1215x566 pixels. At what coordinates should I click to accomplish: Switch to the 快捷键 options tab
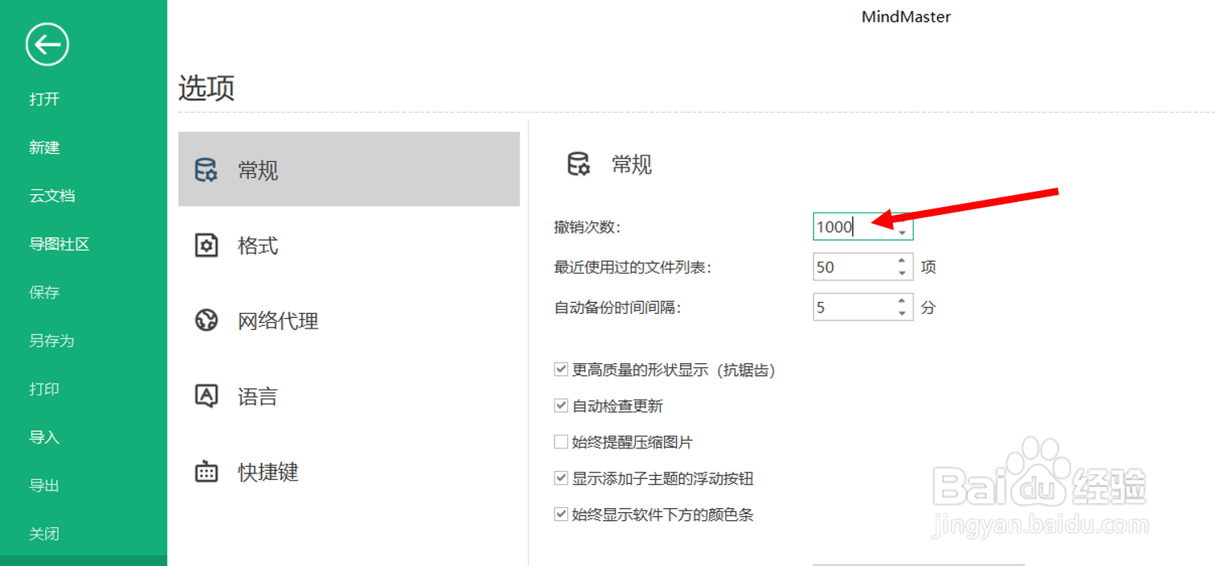click(x=349, y=471)
